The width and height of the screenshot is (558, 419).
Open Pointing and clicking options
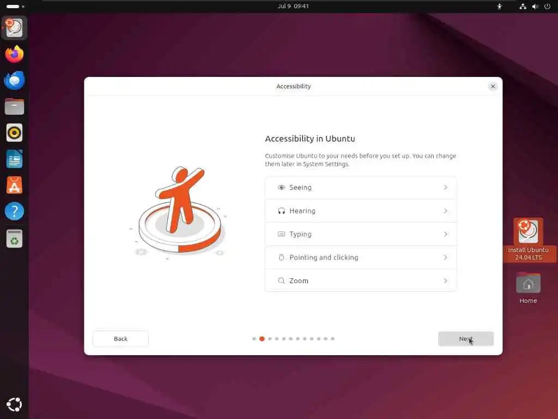tap(361, 258)
